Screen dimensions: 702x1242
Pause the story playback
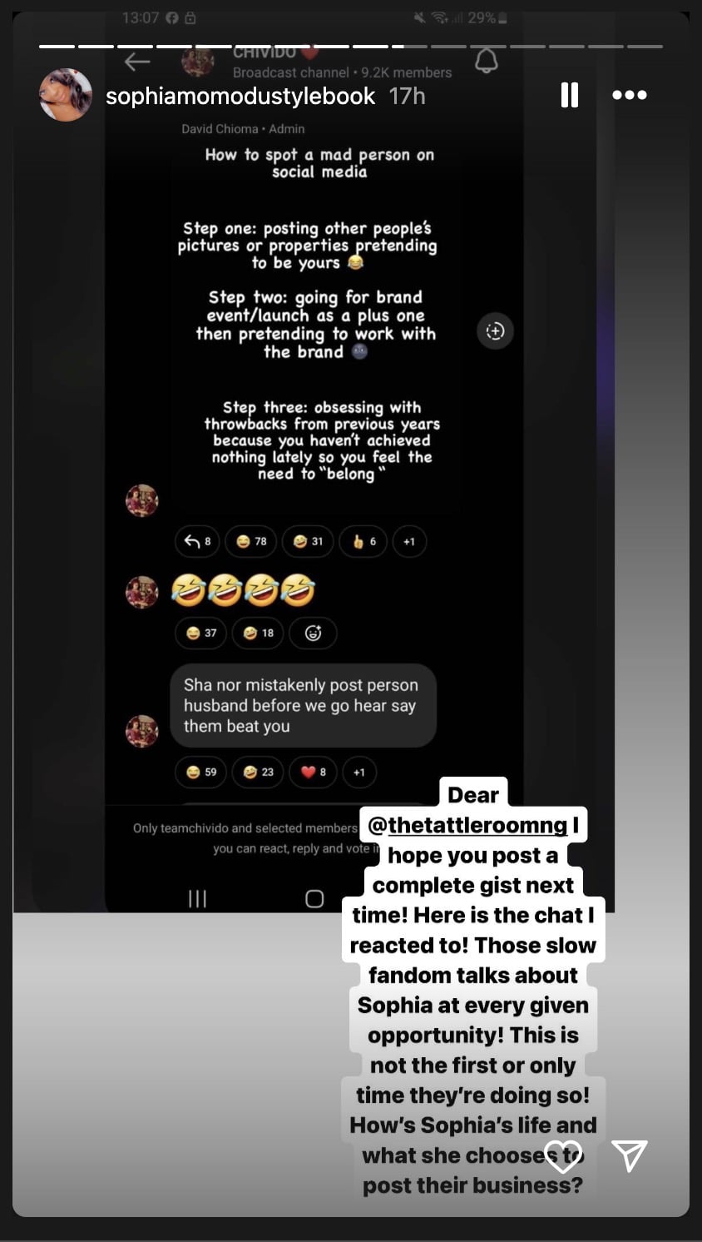pos(570,95)
